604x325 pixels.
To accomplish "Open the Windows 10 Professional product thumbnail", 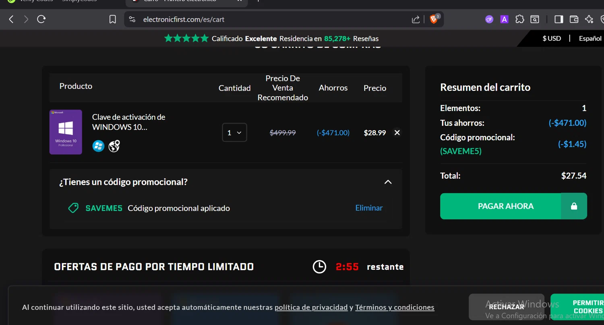I will coord(66,132).
